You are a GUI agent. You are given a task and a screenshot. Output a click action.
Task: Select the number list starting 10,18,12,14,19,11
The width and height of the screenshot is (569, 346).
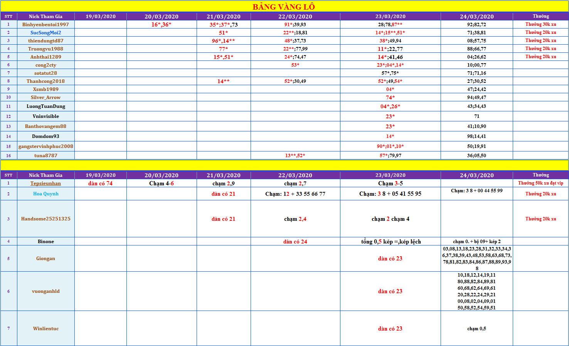(x=476, y=291)
